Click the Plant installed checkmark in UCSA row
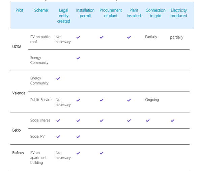This screenshot has width=204, height=171. coord(129,37)
